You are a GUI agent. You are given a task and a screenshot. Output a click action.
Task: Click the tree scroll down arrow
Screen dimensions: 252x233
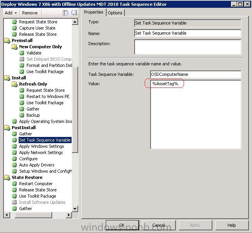coord(75,209)
